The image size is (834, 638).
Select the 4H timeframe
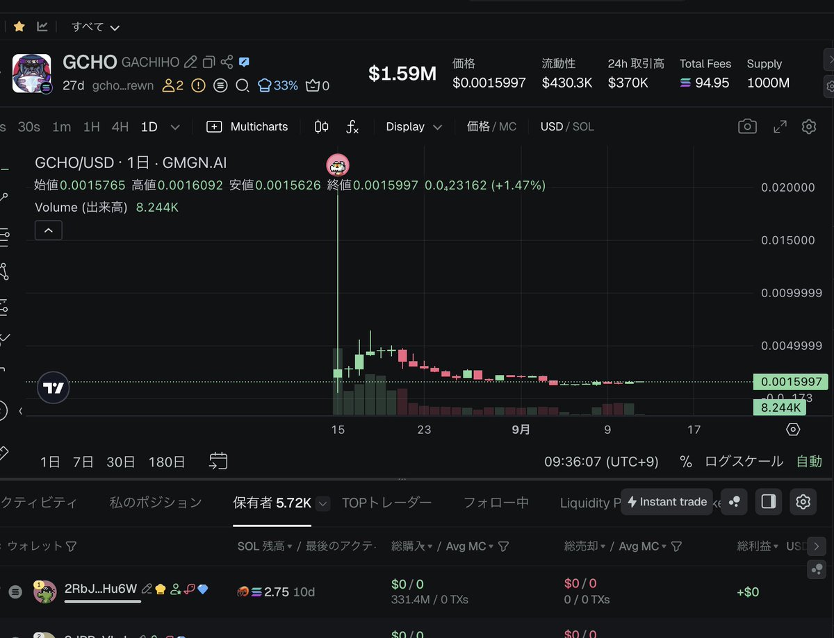coord(120,127)
